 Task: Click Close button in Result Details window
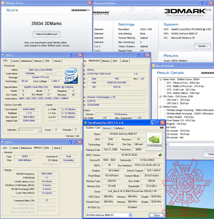[209, 154]
